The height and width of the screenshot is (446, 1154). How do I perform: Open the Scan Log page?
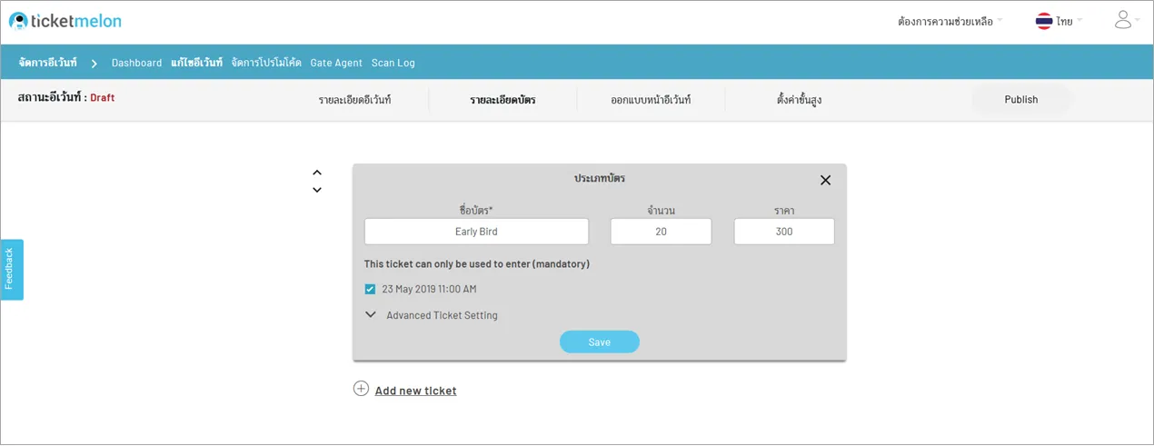[x=393, y=63]
